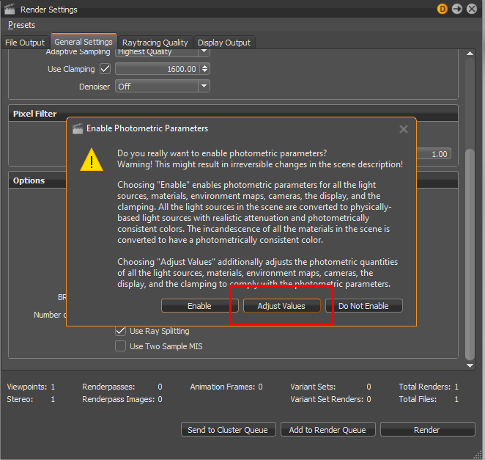Choose the Adjust Values button
The width and height of the screenshot is (485, 460).
point(281,306)
